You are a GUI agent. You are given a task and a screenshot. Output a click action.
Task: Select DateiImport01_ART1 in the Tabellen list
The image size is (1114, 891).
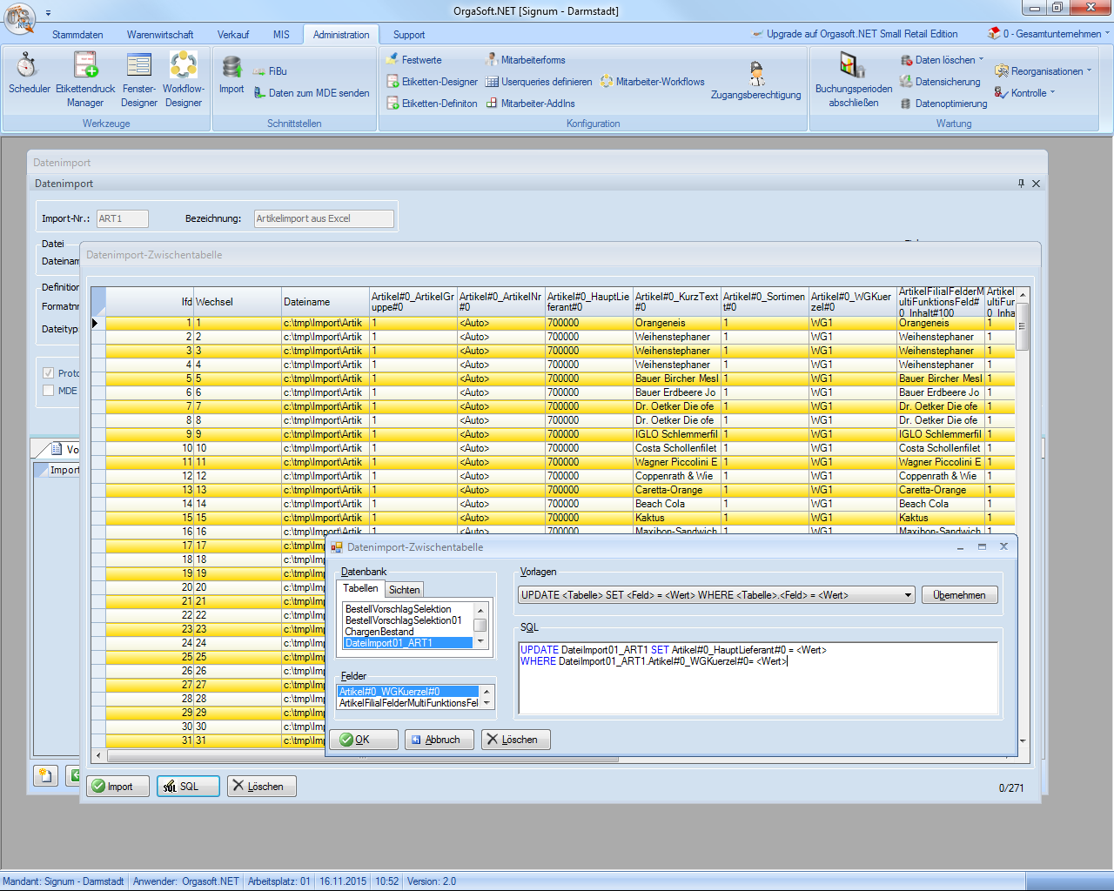click(389, 643)
